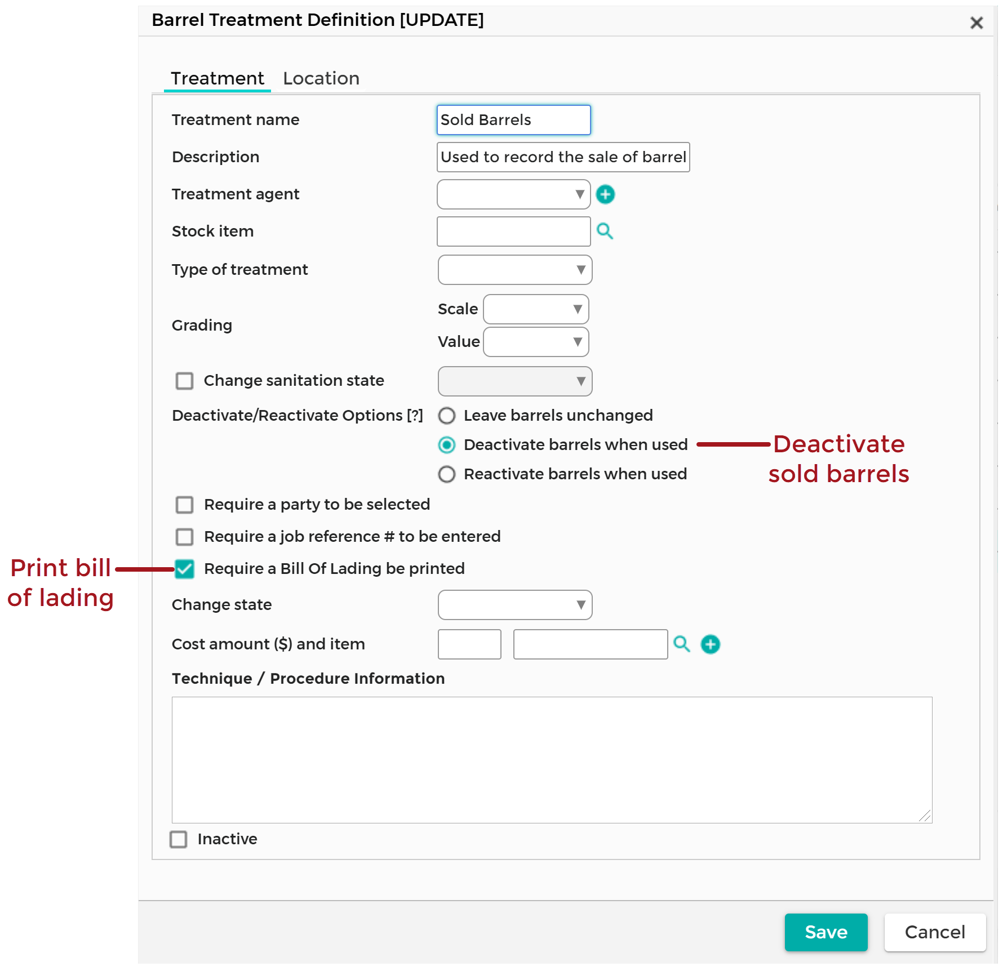This screenshot has height=971, width=1003.
Task: Close the Barrel Treatment Definition dialog
Action: click(x=976, y=23)
